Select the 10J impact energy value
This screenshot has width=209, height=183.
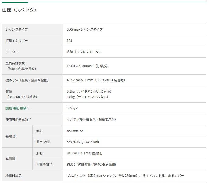(x=69, y=41)
